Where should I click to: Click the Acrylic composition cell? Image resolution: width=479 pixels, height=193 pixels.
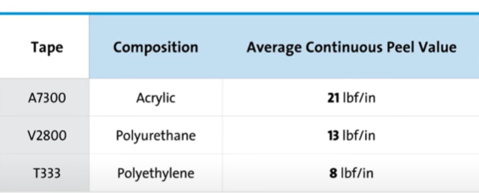(156, 98)
